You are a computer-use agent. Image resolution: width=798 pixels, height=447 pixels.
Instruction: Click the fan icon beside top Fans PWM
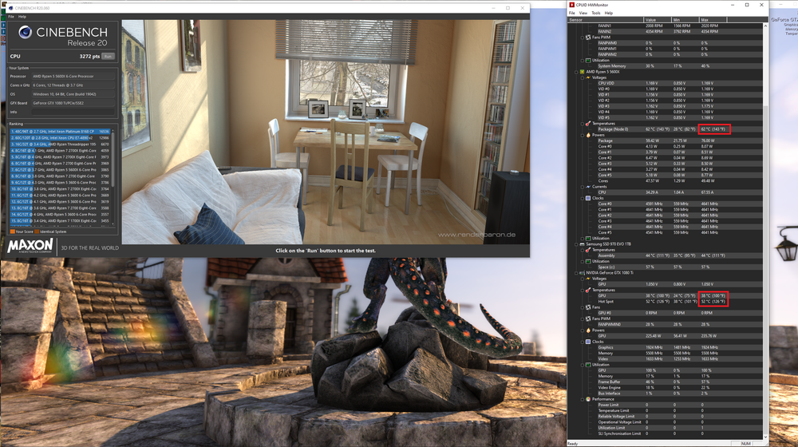(x=588, y=38)
